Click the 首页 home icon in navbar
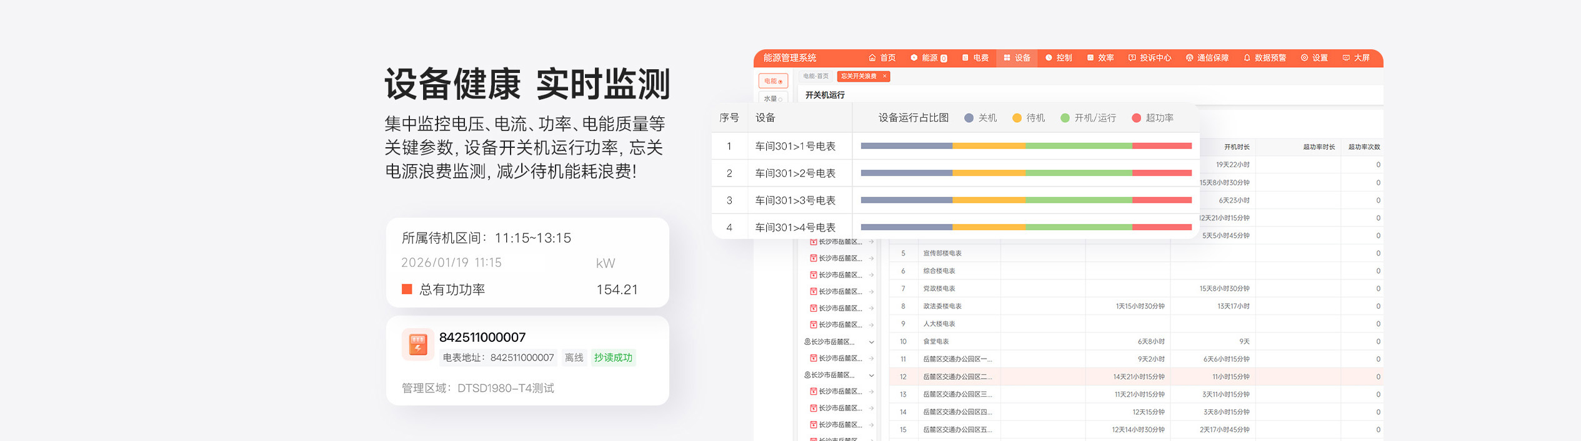This screenshot has height=441, width=1581. click(872, 58)
